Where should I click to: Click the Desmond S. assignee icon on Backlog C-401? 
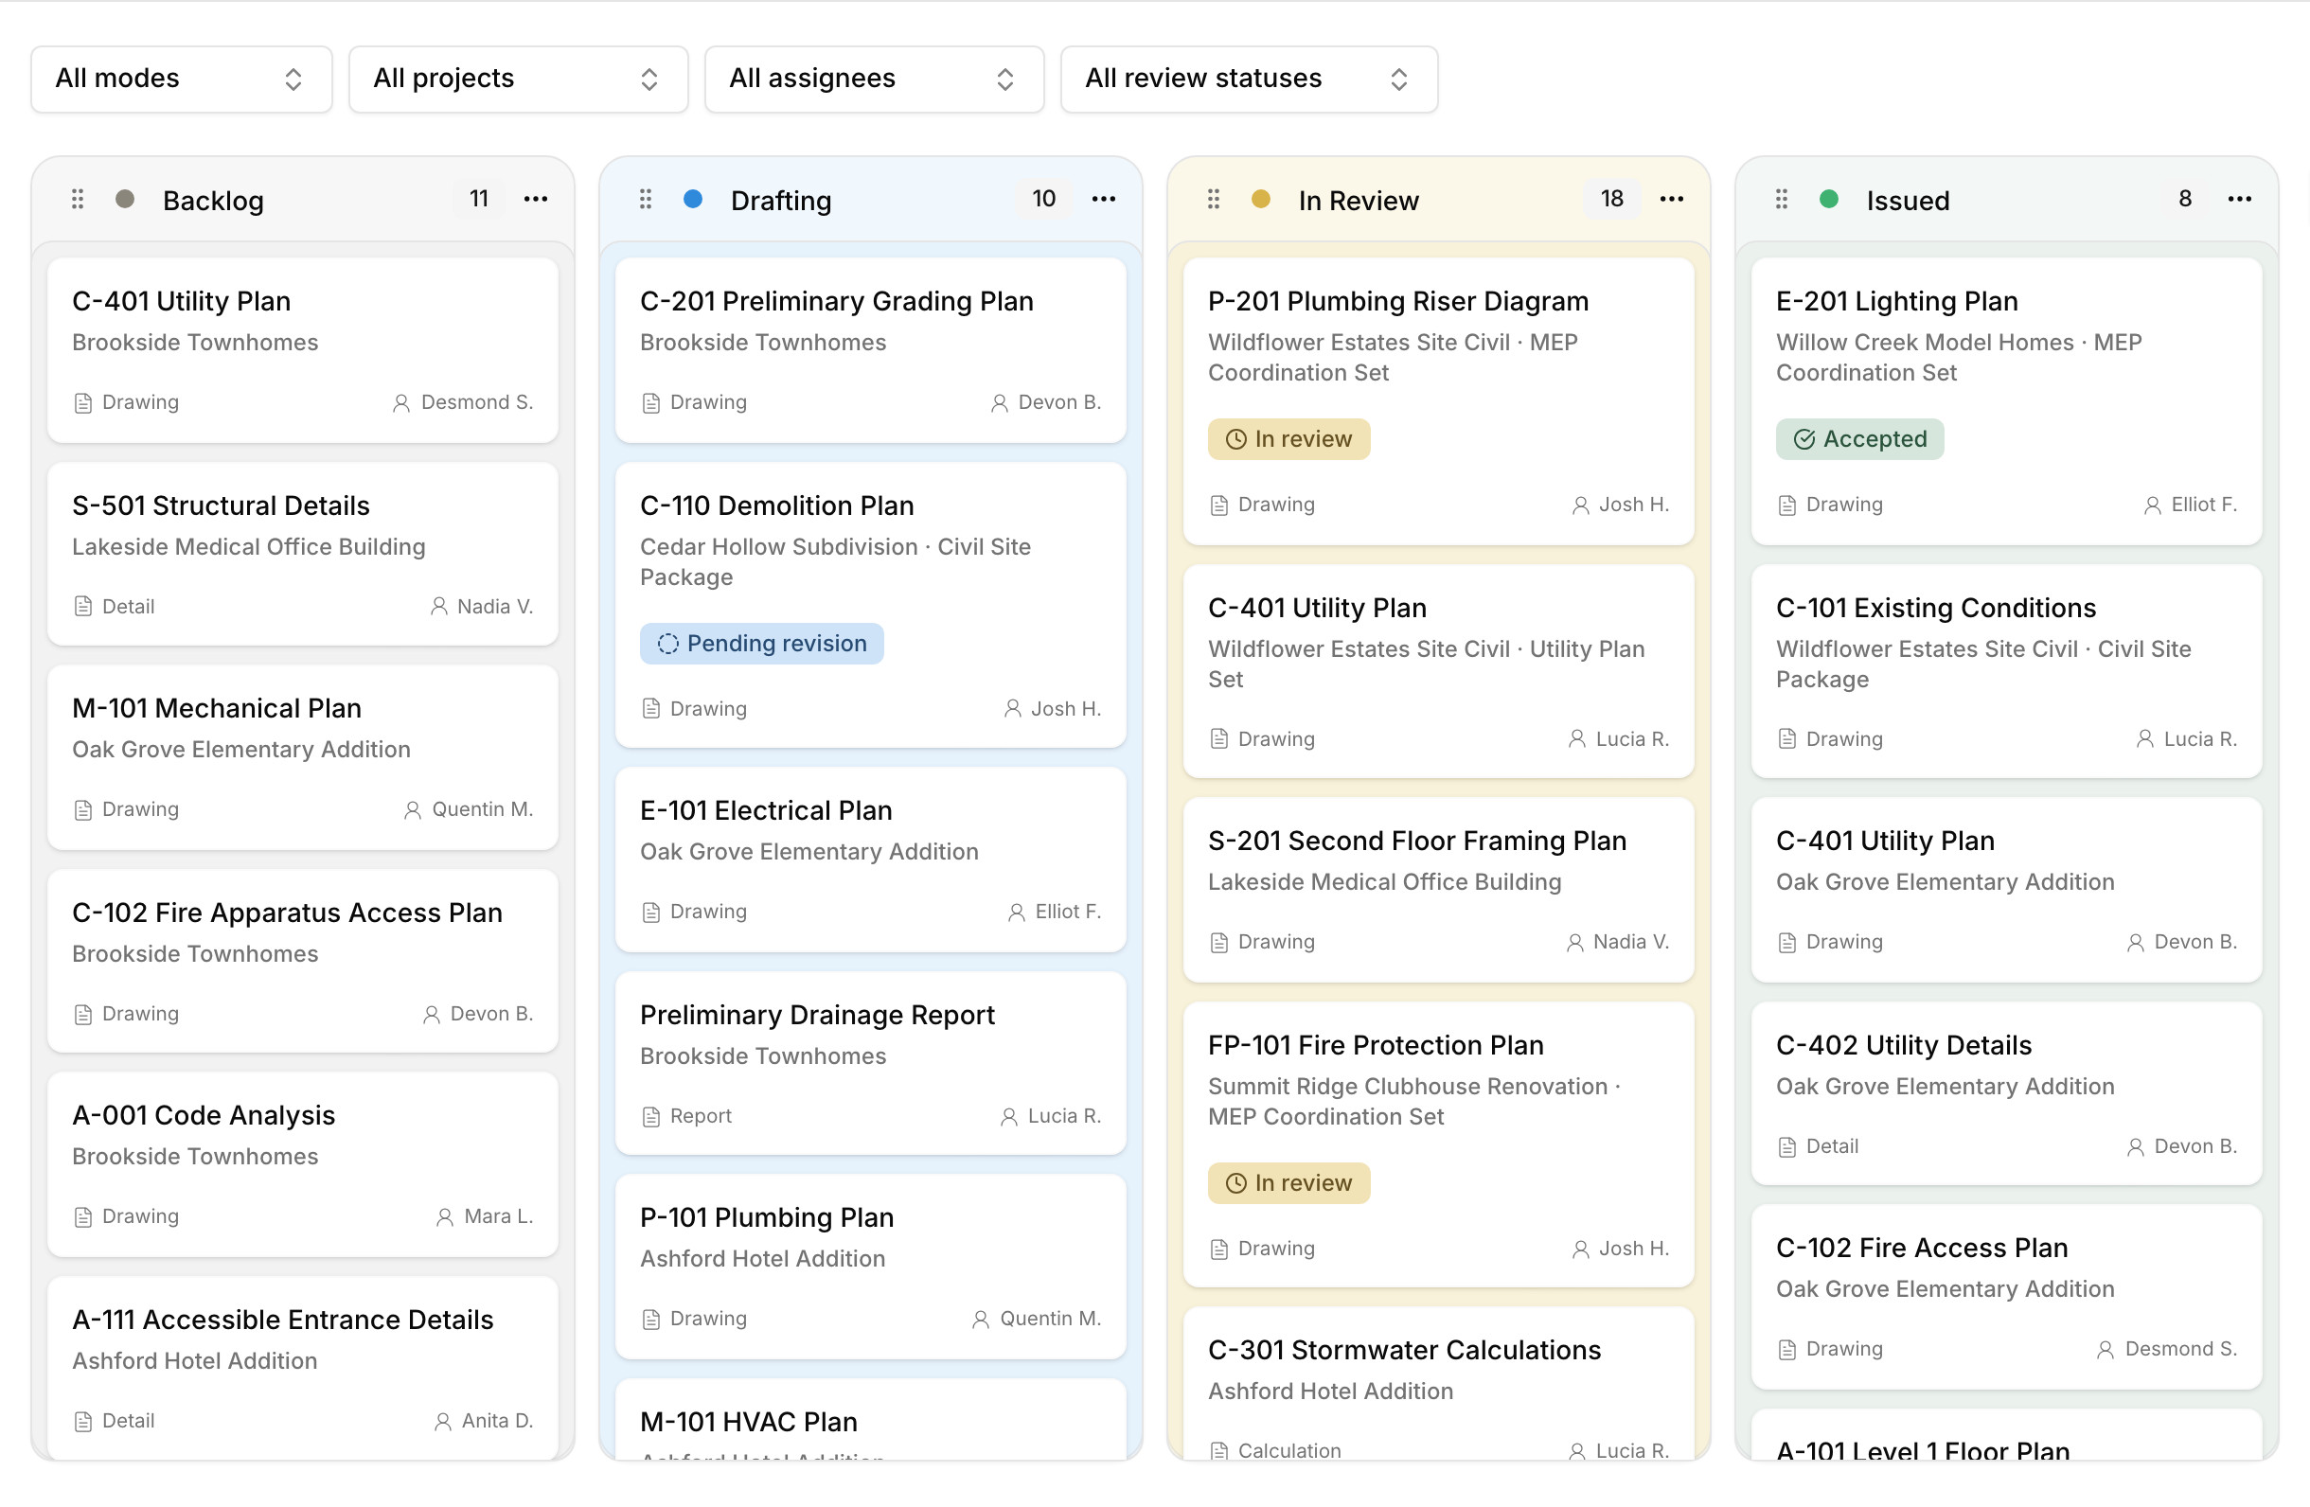coord(400,402)
